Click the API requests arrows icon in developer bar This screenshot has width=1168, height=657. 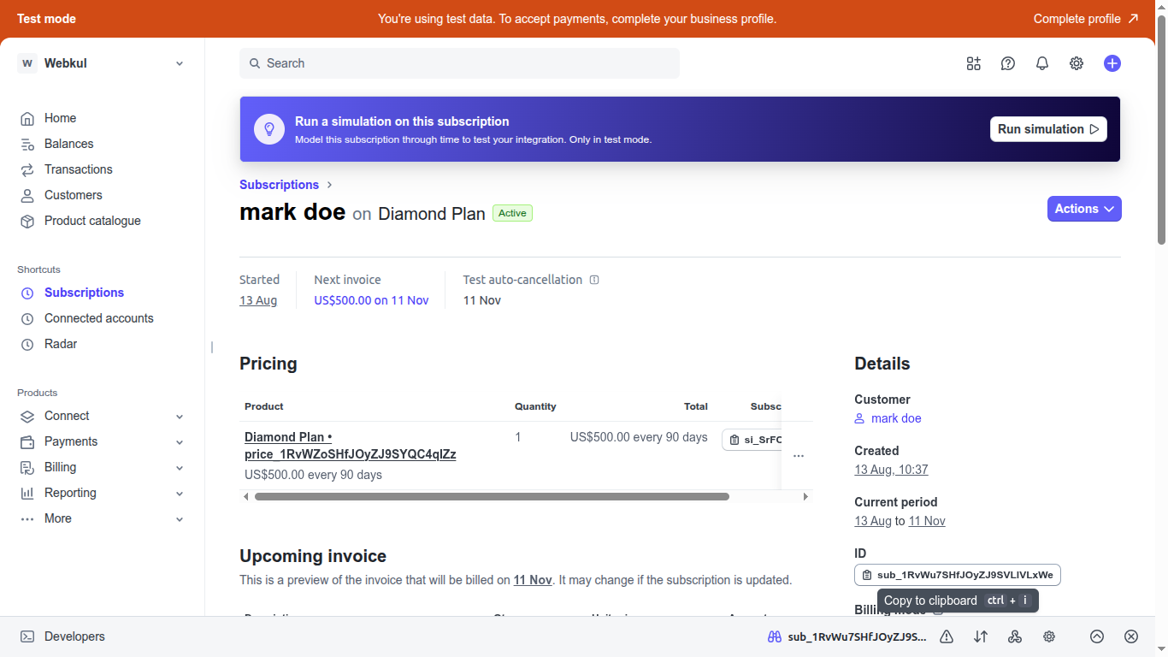tap(980, 636)
